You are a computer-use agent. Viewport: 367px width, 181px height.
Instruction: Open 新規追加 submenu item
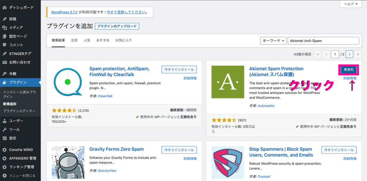pos(10,104)
